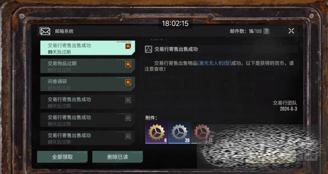Open the fifth 交易行寄售出售成功 mail
Viewport: 328px width, 174px height.
pyautogui.click(x=87, y=120)
